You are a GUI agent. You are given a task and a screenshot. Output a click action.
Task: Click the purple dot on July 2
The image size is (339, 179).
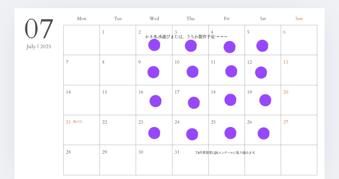pyautogui.click(x=154, y=45)
